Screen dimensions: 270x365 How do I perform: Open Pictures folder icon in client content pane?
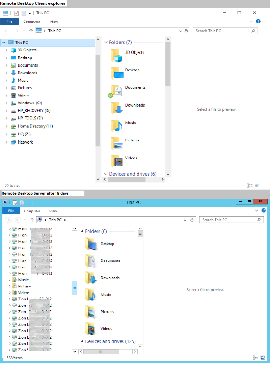click(x=117, y=143)
